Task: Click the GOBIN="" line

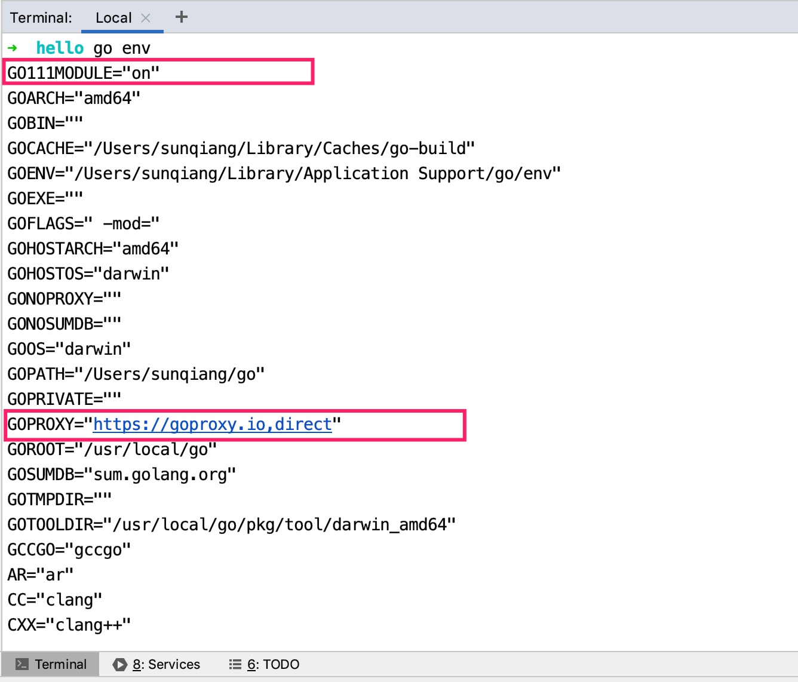Action: (45, 123)
